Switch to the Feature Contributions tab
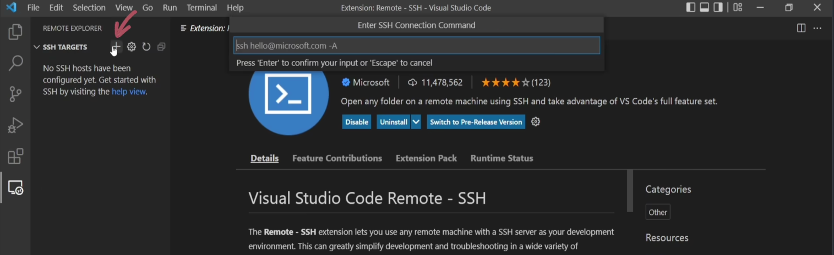This screenshot has height=255, width=834. click(x=337, y=158)
